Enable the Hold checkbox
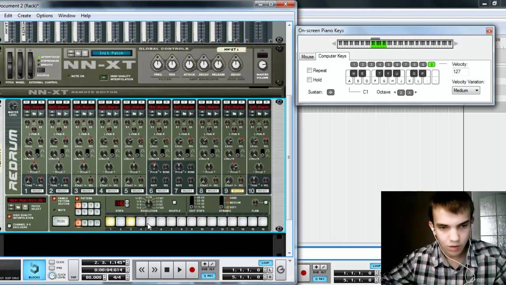 [x=310, y=80]
